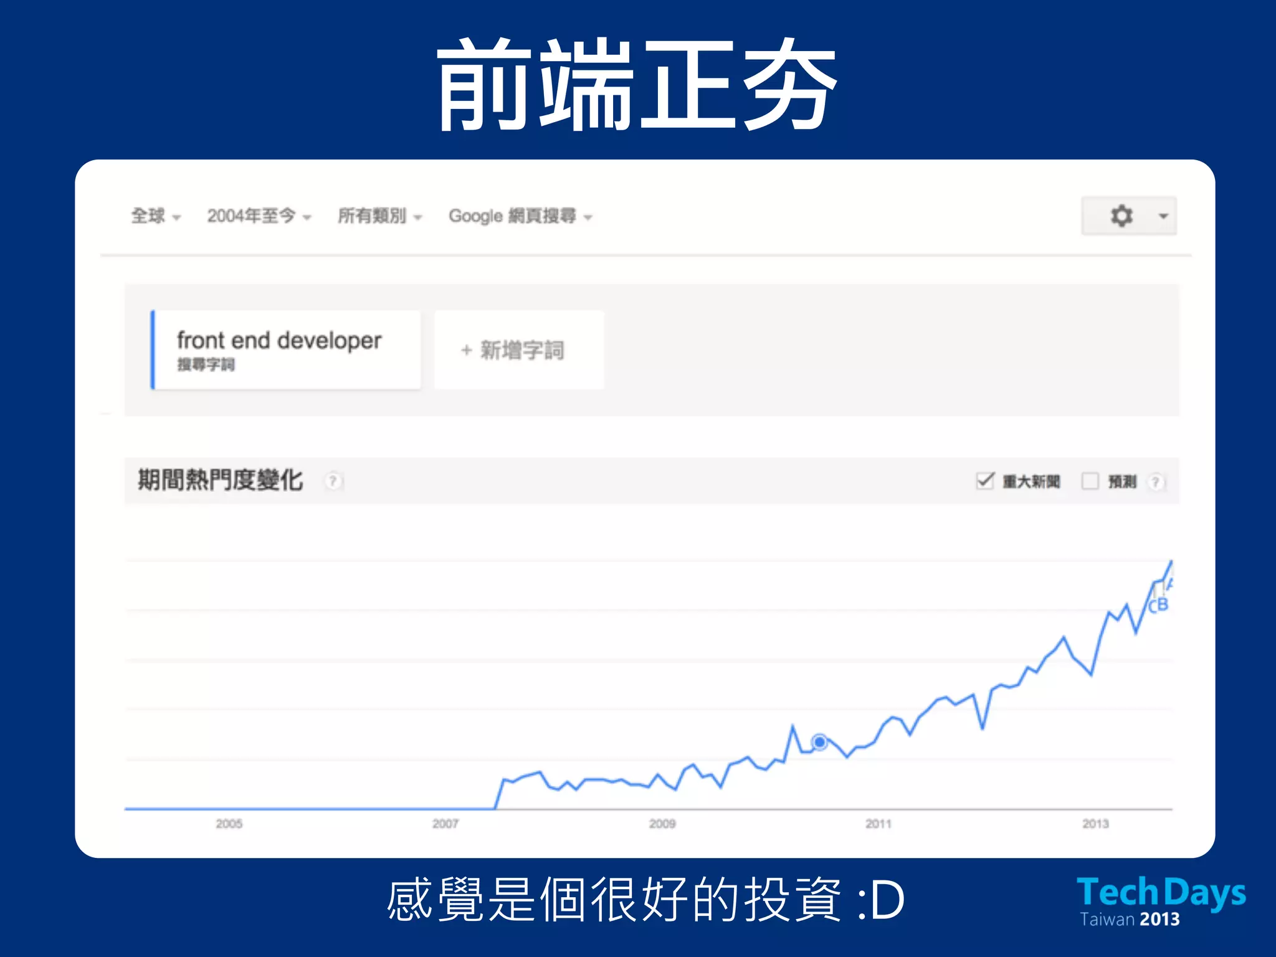Click the 2013 axis label
This screenshot has width=1276, height=957.
point(1095,824)
